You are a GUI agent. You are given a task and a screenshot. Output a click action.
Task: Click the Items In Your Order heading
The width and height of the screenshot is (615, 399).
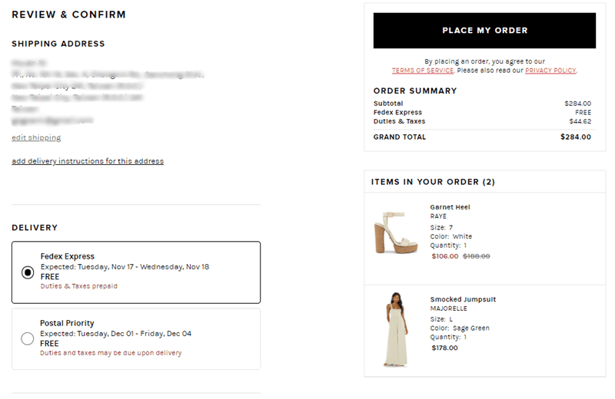[x=433, y=182]
